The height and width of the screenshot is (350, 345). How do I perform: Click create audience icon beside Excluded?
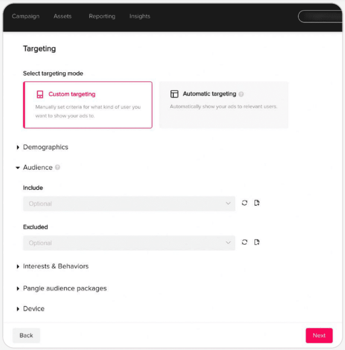pos(257,243)
